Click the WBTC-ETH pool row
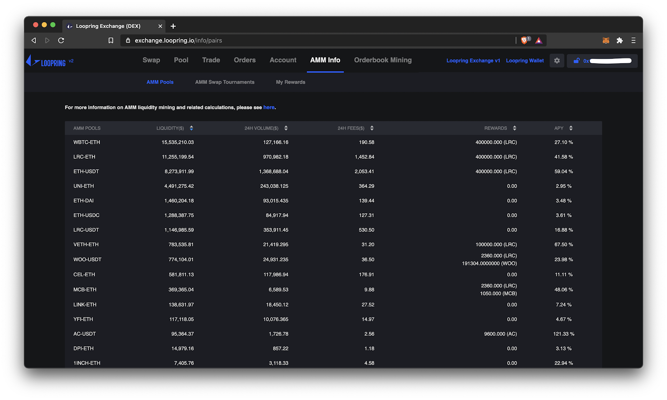This screenshot has height=400, width=667. click(333, 142)
